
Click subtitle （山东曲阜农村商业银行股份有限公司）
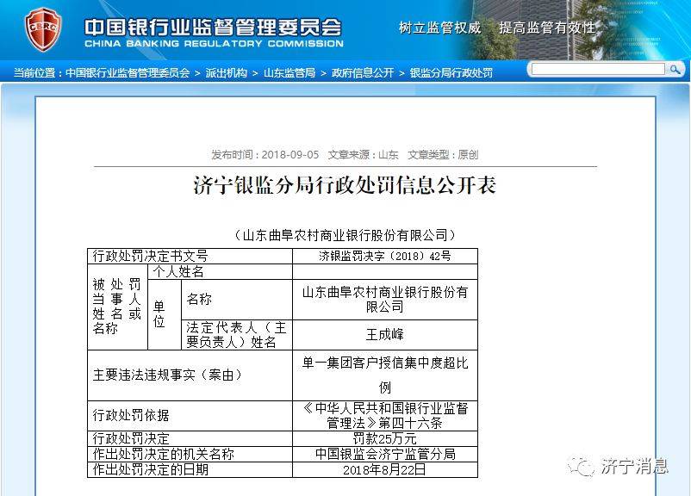(x=345, y=235)
